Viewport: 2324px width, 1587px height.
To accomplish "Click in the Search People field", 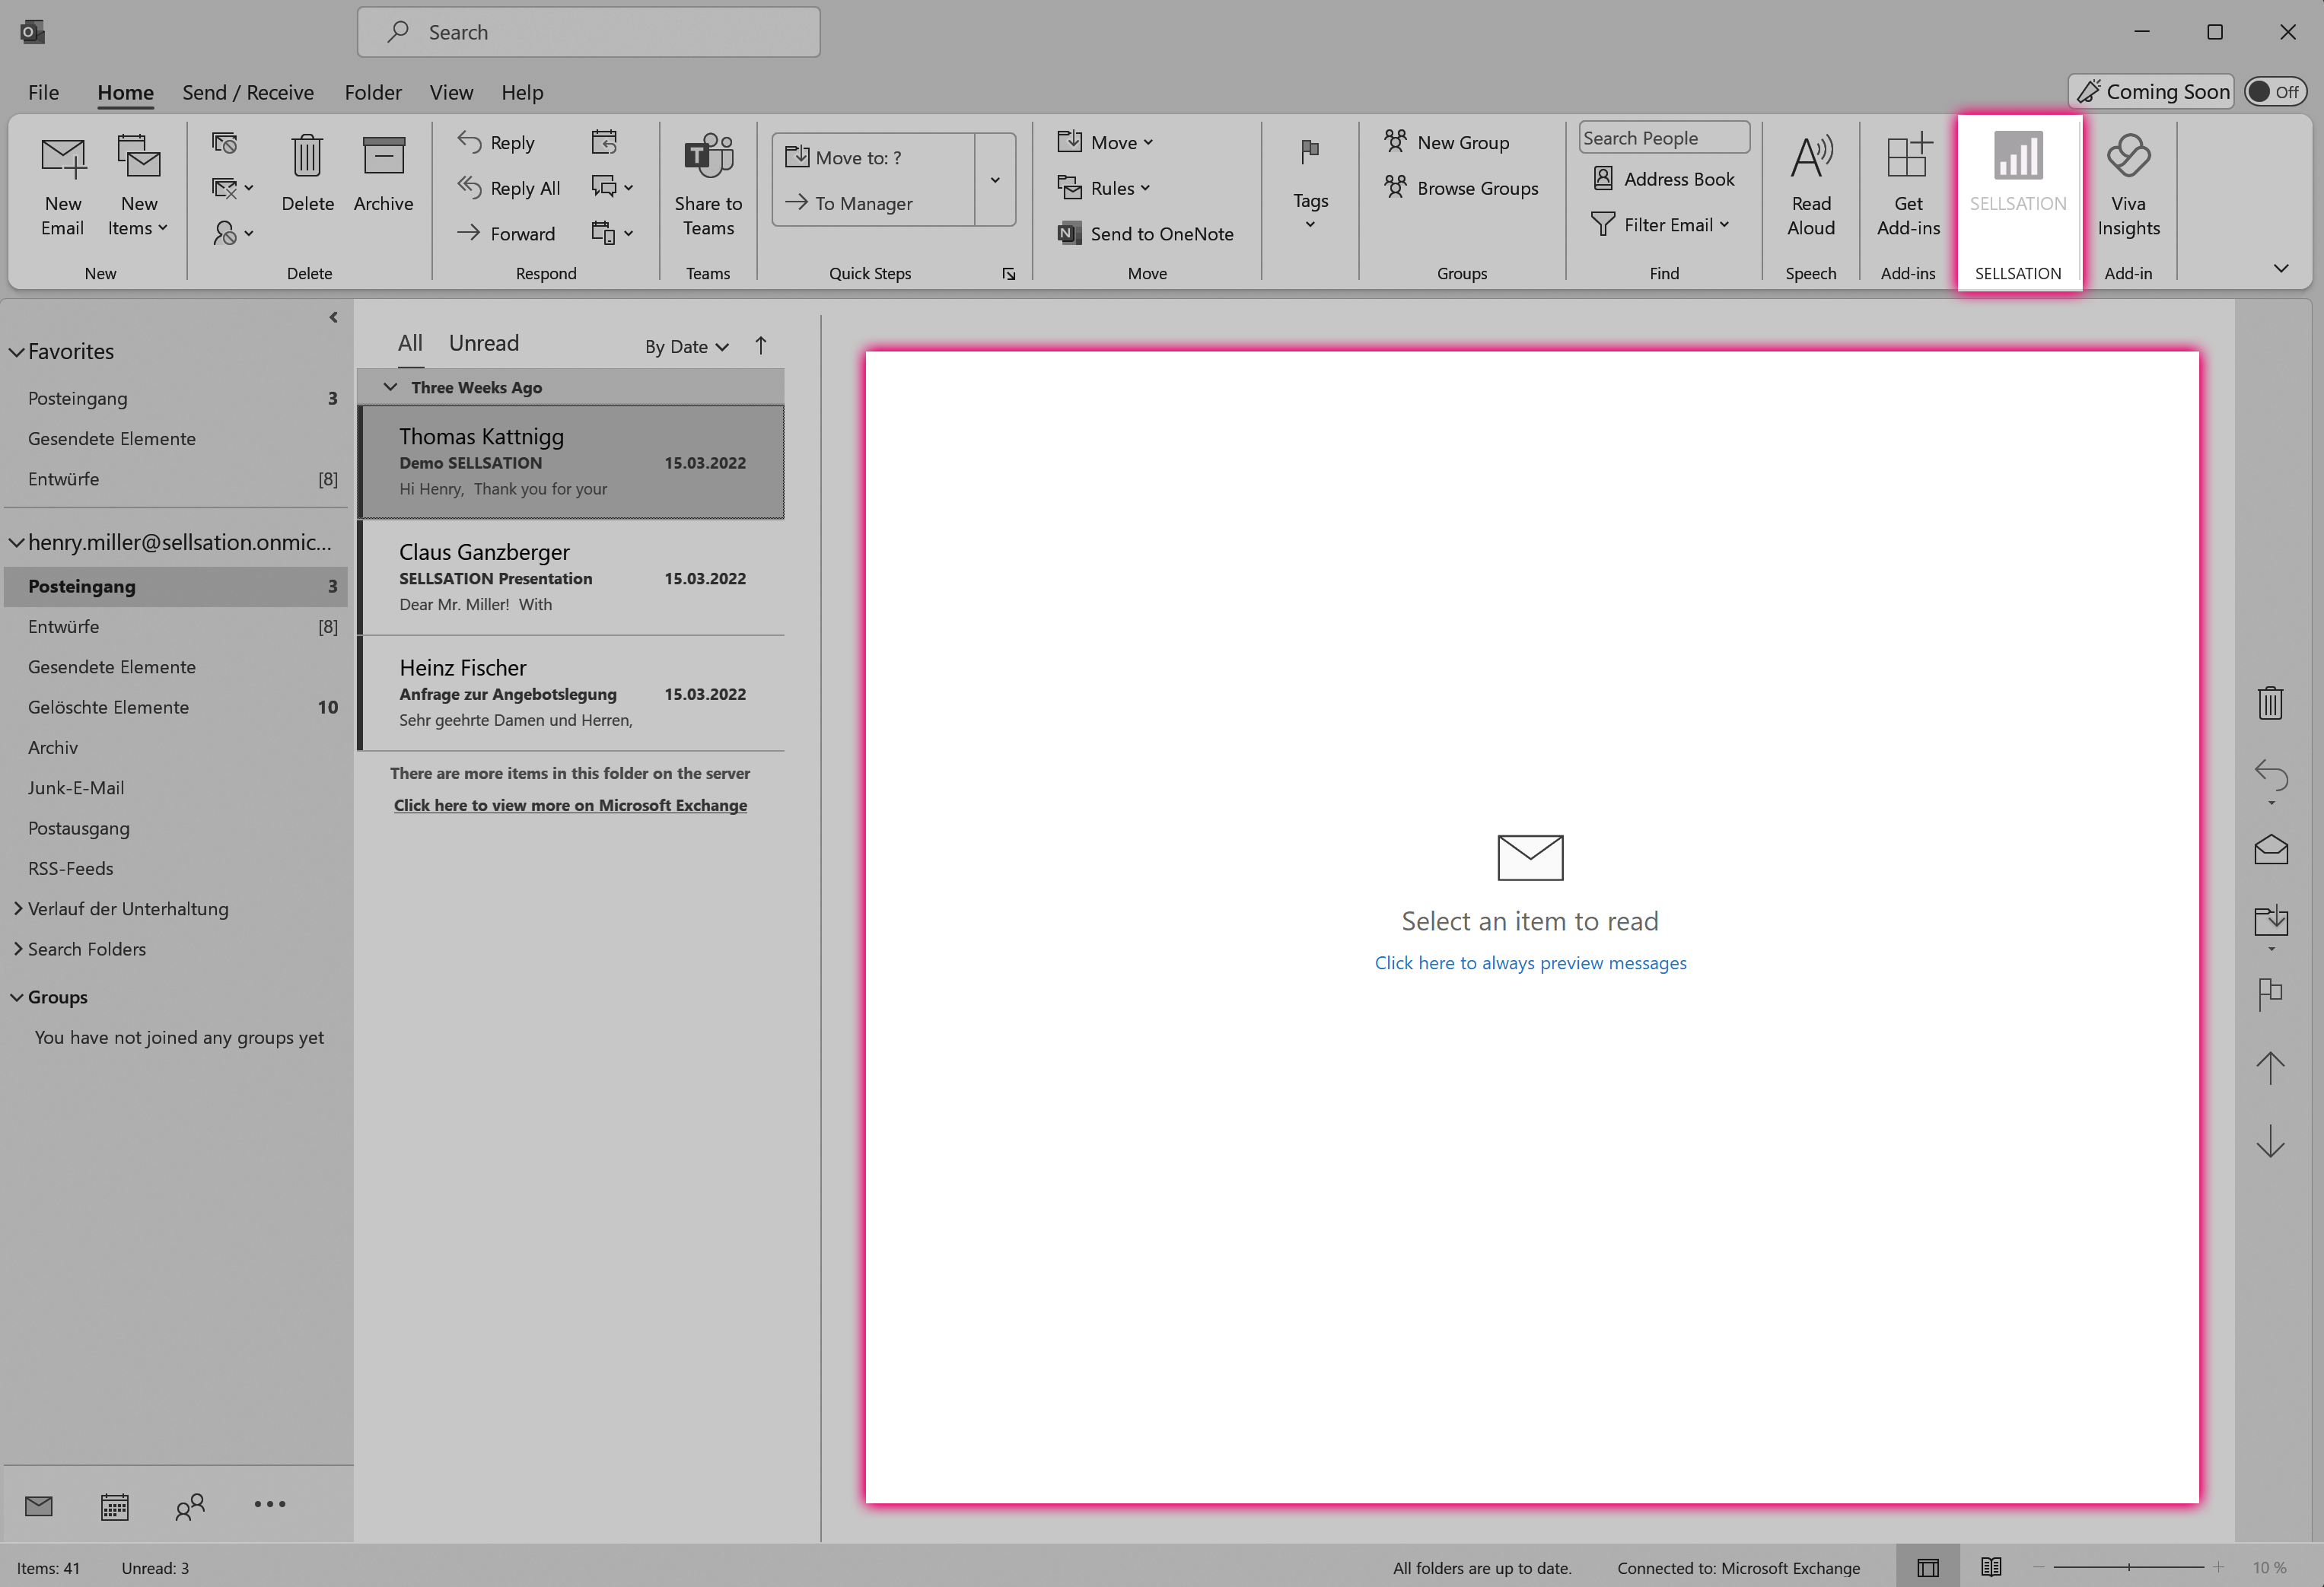I will [1663, 138].
